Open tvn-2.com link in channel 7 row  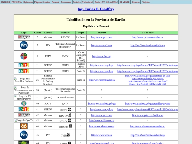point(102,45)
